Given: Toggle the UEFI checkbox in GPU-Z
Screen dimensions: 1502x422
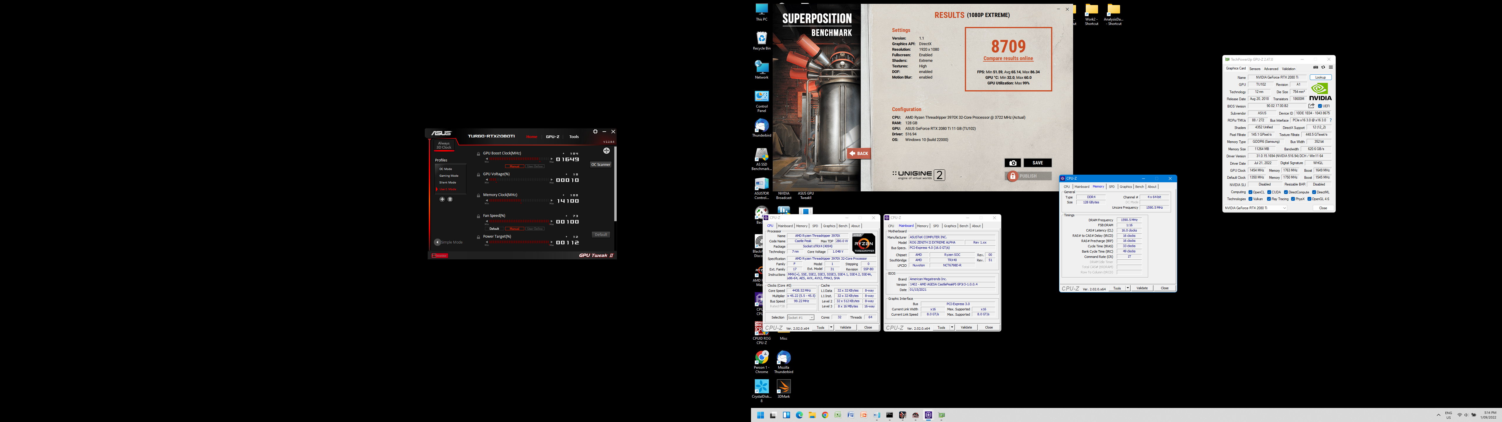Looking at the screenshot, I should click(x=1320, y=106).
